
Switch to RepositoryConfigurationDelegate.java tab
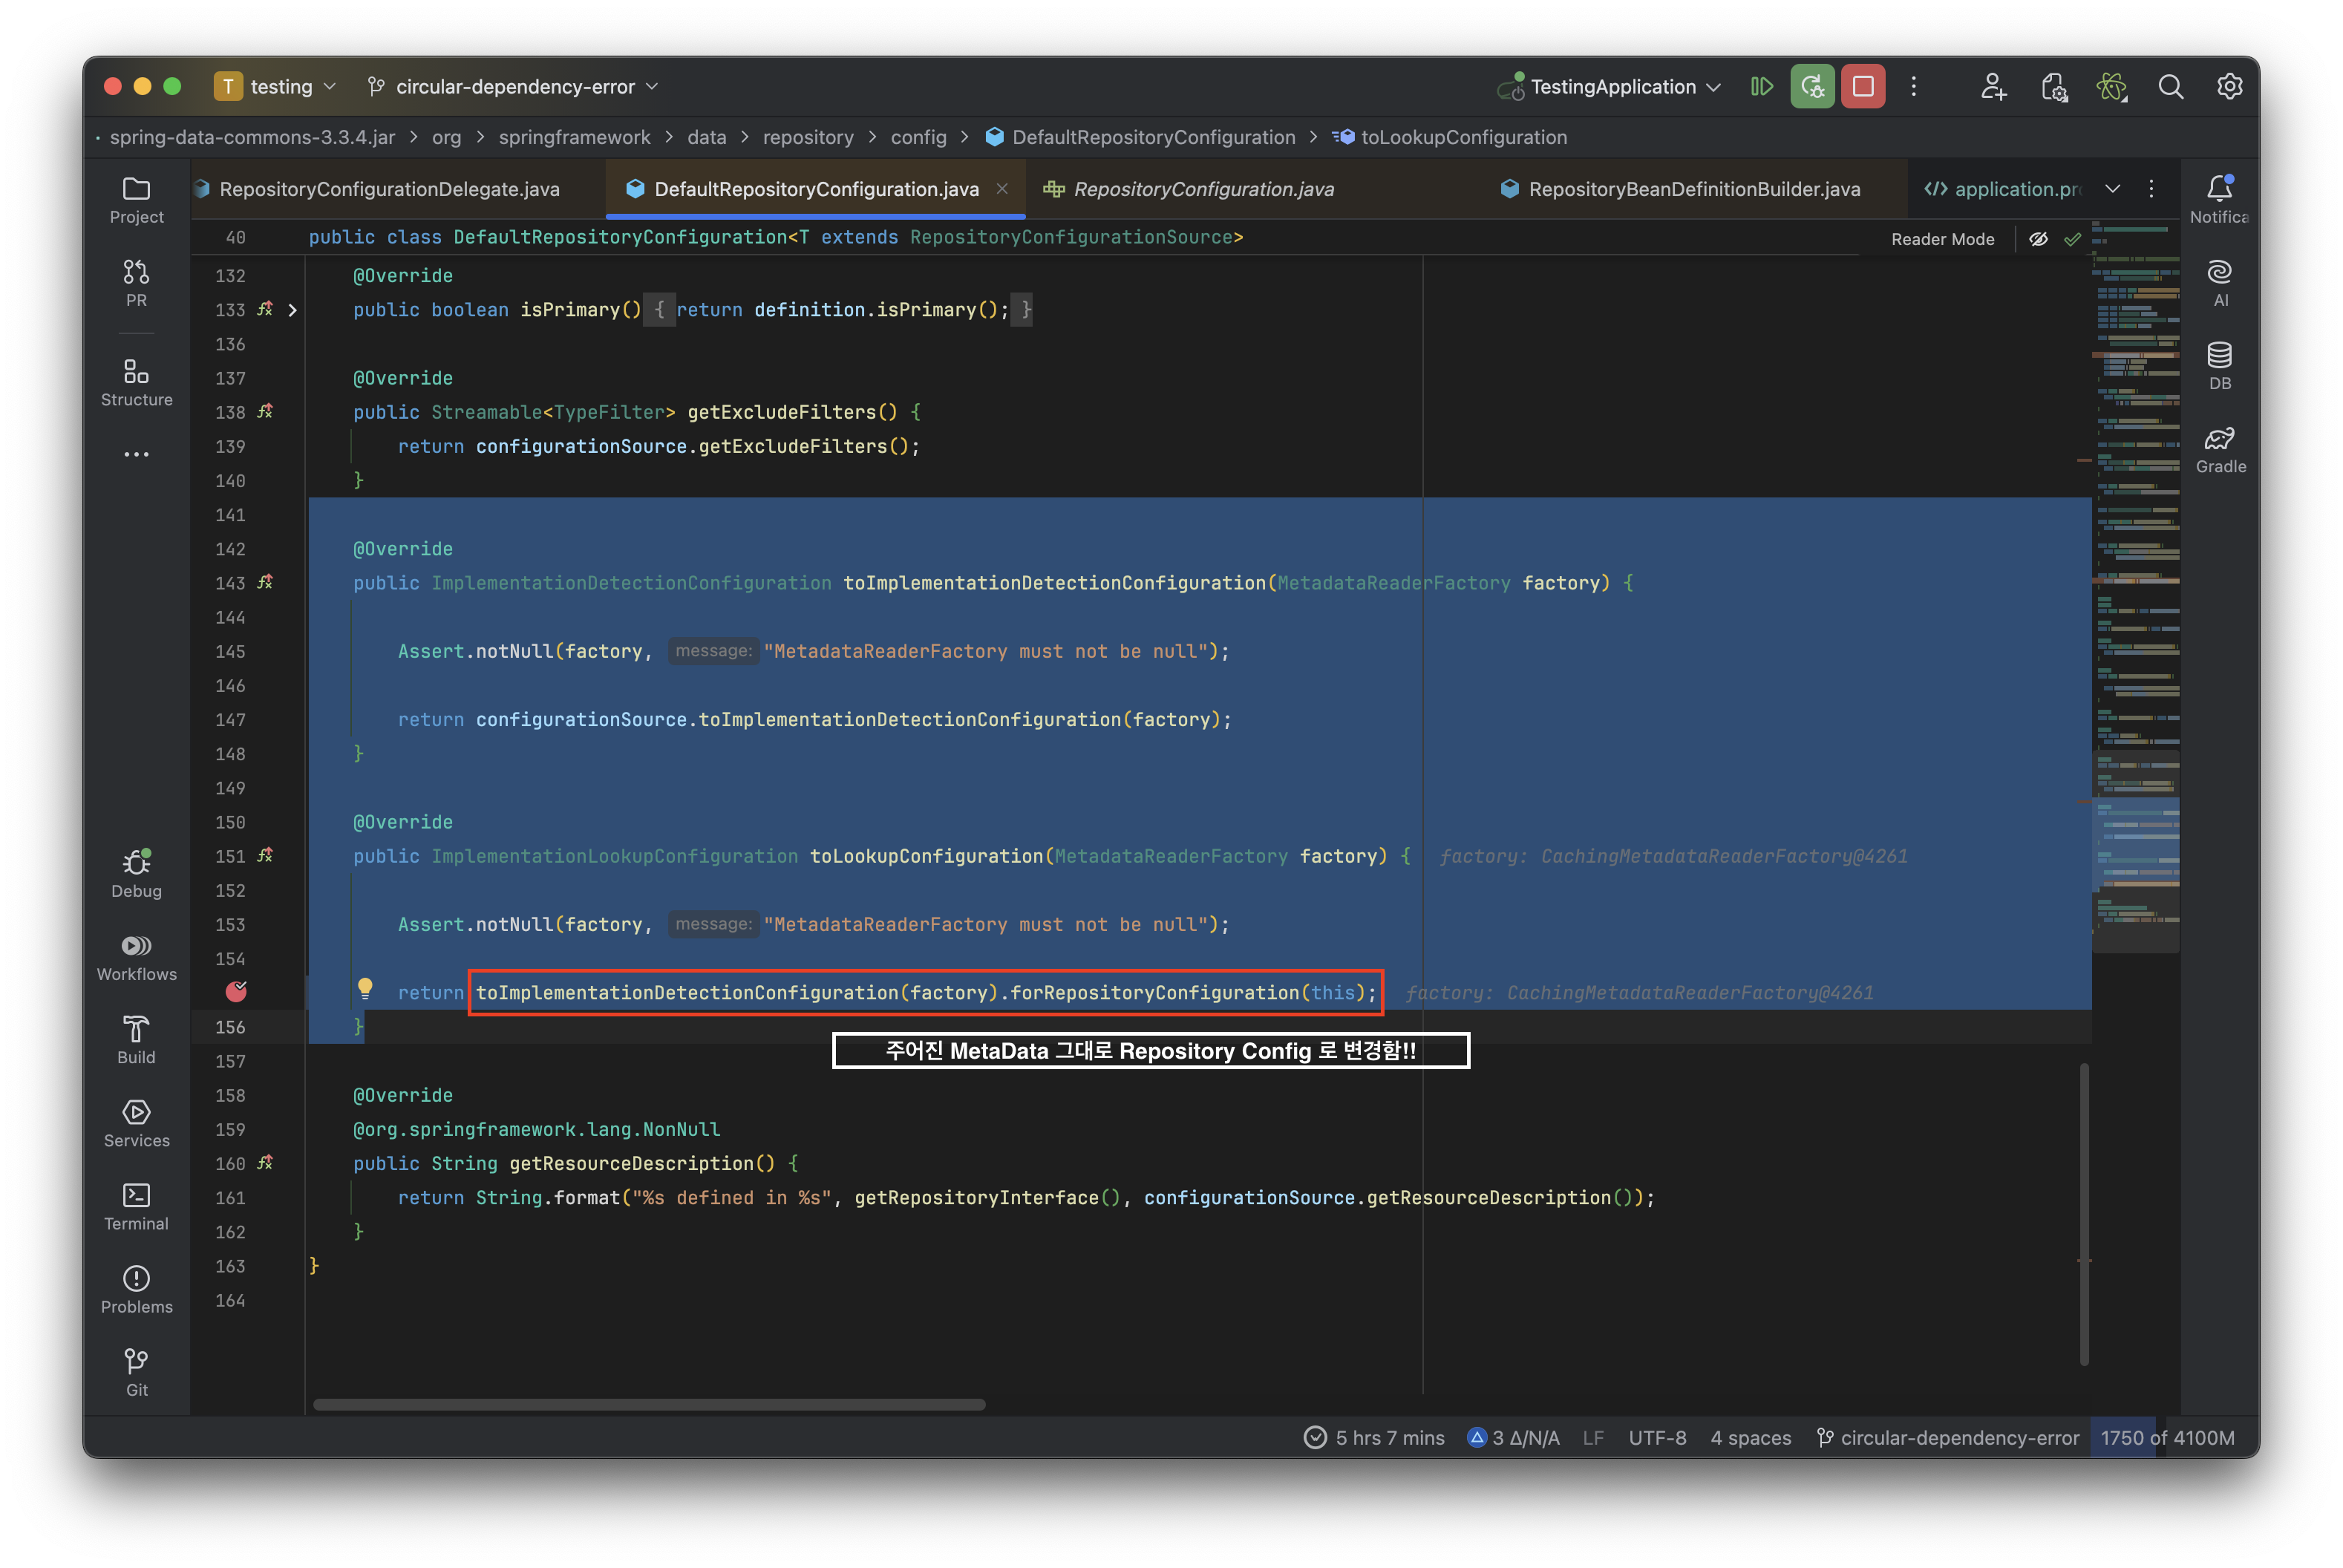coord(389,189)
